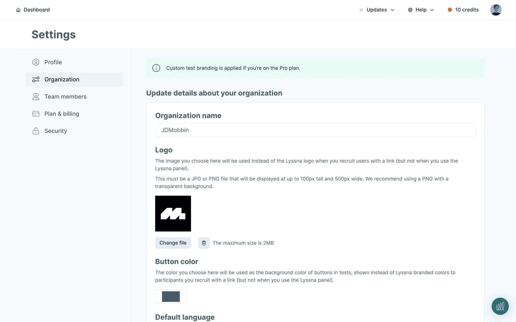Screen dimensions: 516x322
Task: Delete logo with the trash icon
Action: (204, 243)
